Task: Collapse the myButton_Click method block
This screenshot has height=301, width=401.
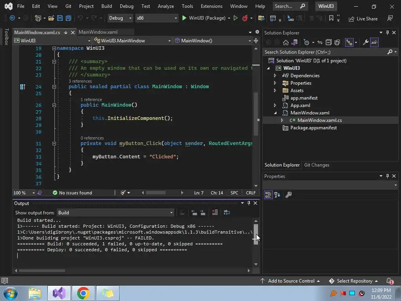Action: point(54,143)
